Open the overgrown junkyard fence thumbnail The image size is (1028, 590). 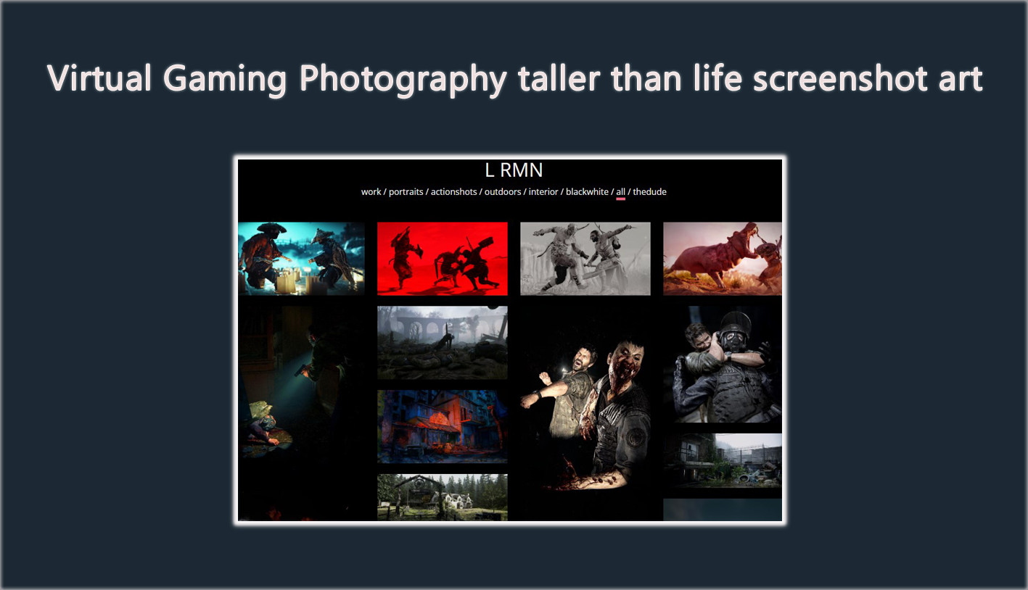(x=722, y=462)
